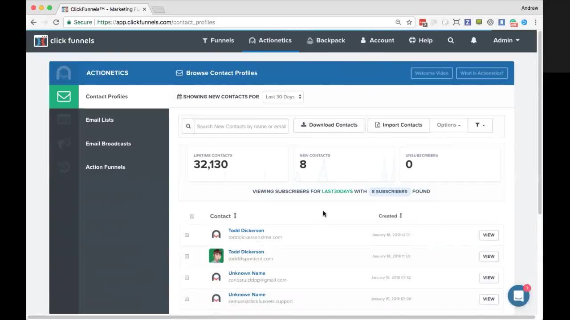This screenshot has height=320, width=570.
Task: Open the Unknown Name link for samuel@clickfunnels.support
Action: coord(247,294)
